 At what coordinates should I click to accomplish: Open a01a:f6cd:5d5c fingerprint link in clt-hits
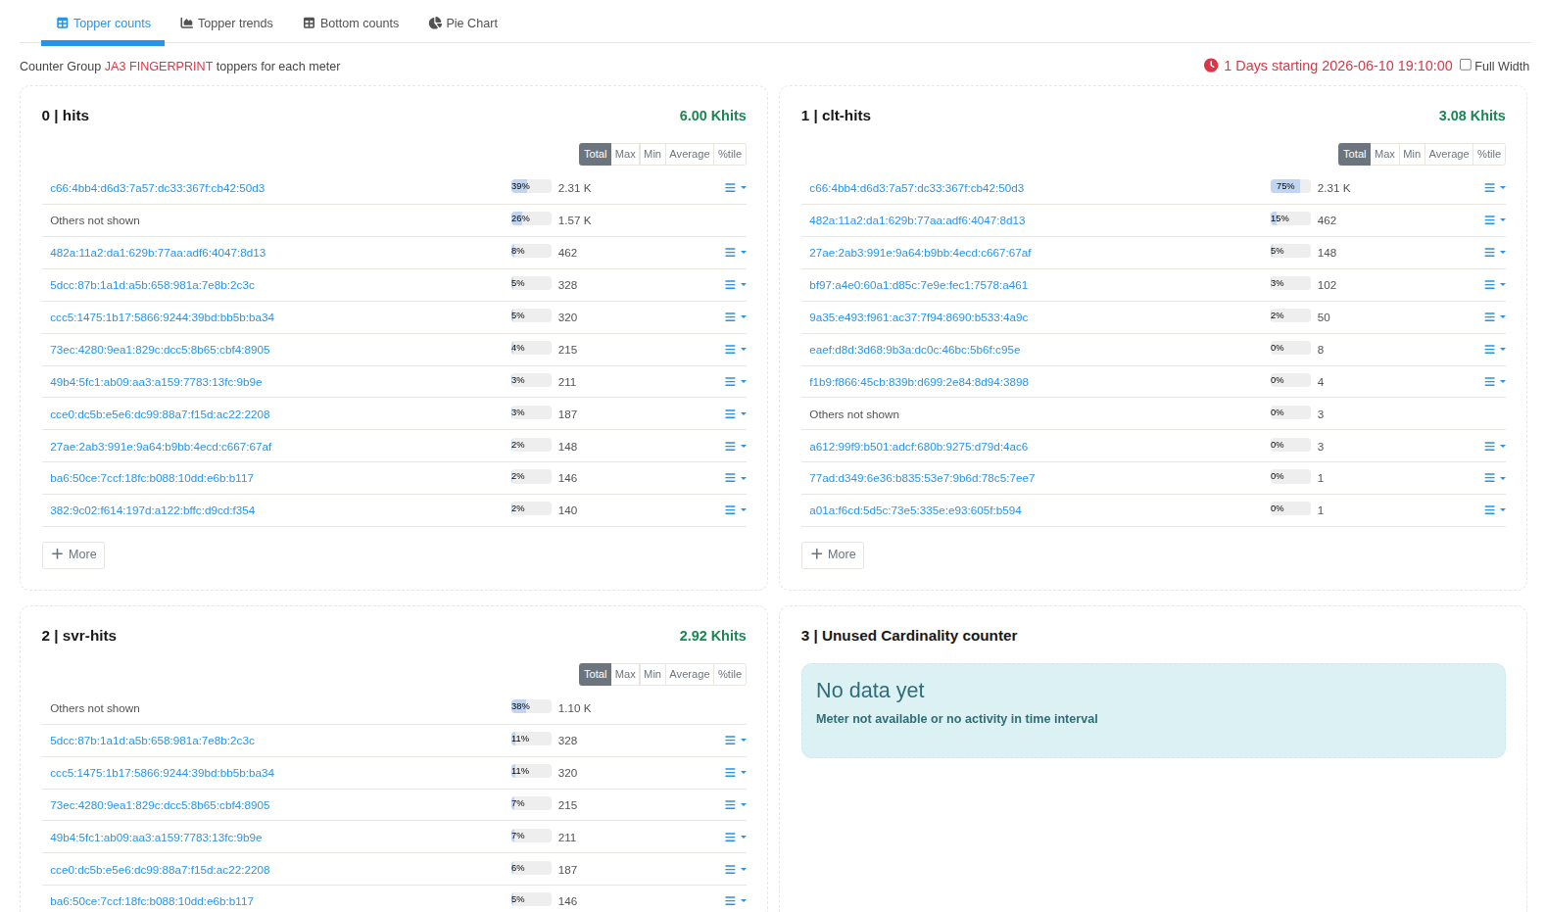(x=916, y=510)
